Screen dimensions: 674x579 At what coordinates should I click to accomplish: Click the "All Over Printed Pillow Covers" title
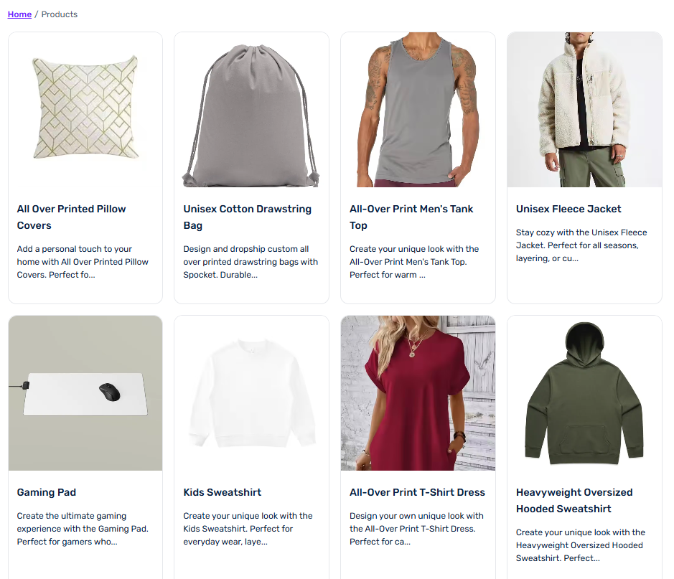click(x=71, y=217)
